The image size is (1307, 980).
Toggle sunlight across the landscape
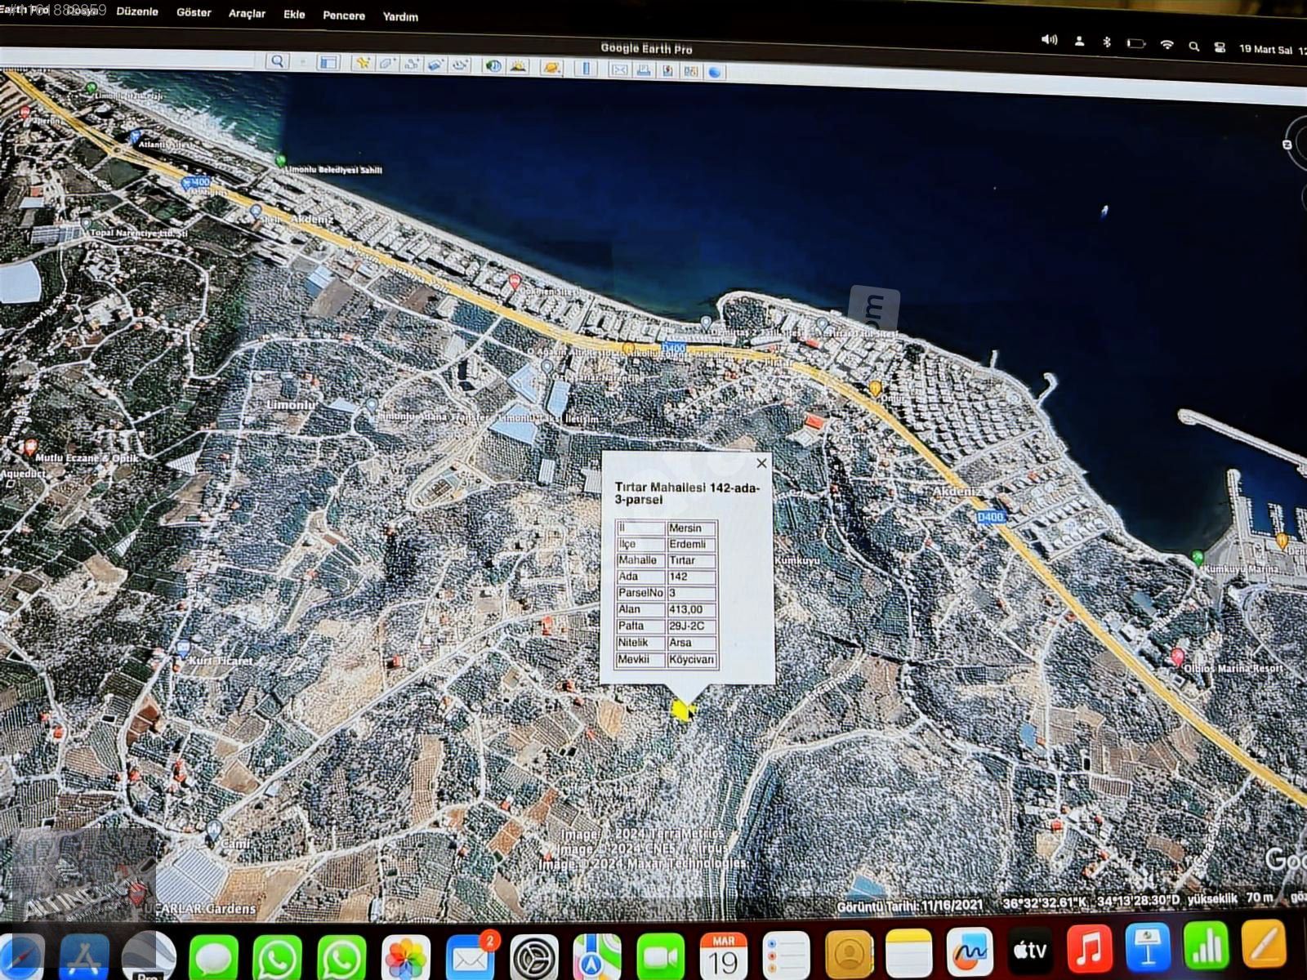click(x=518, y=67)
